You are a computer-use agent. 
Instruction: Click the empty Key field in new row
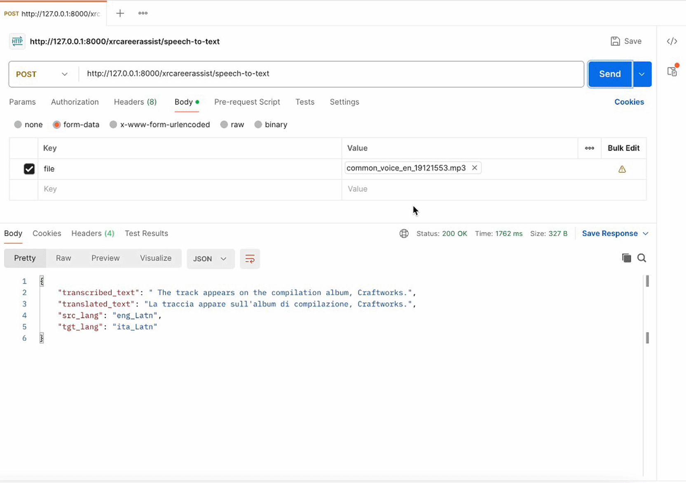pos(190,189)
